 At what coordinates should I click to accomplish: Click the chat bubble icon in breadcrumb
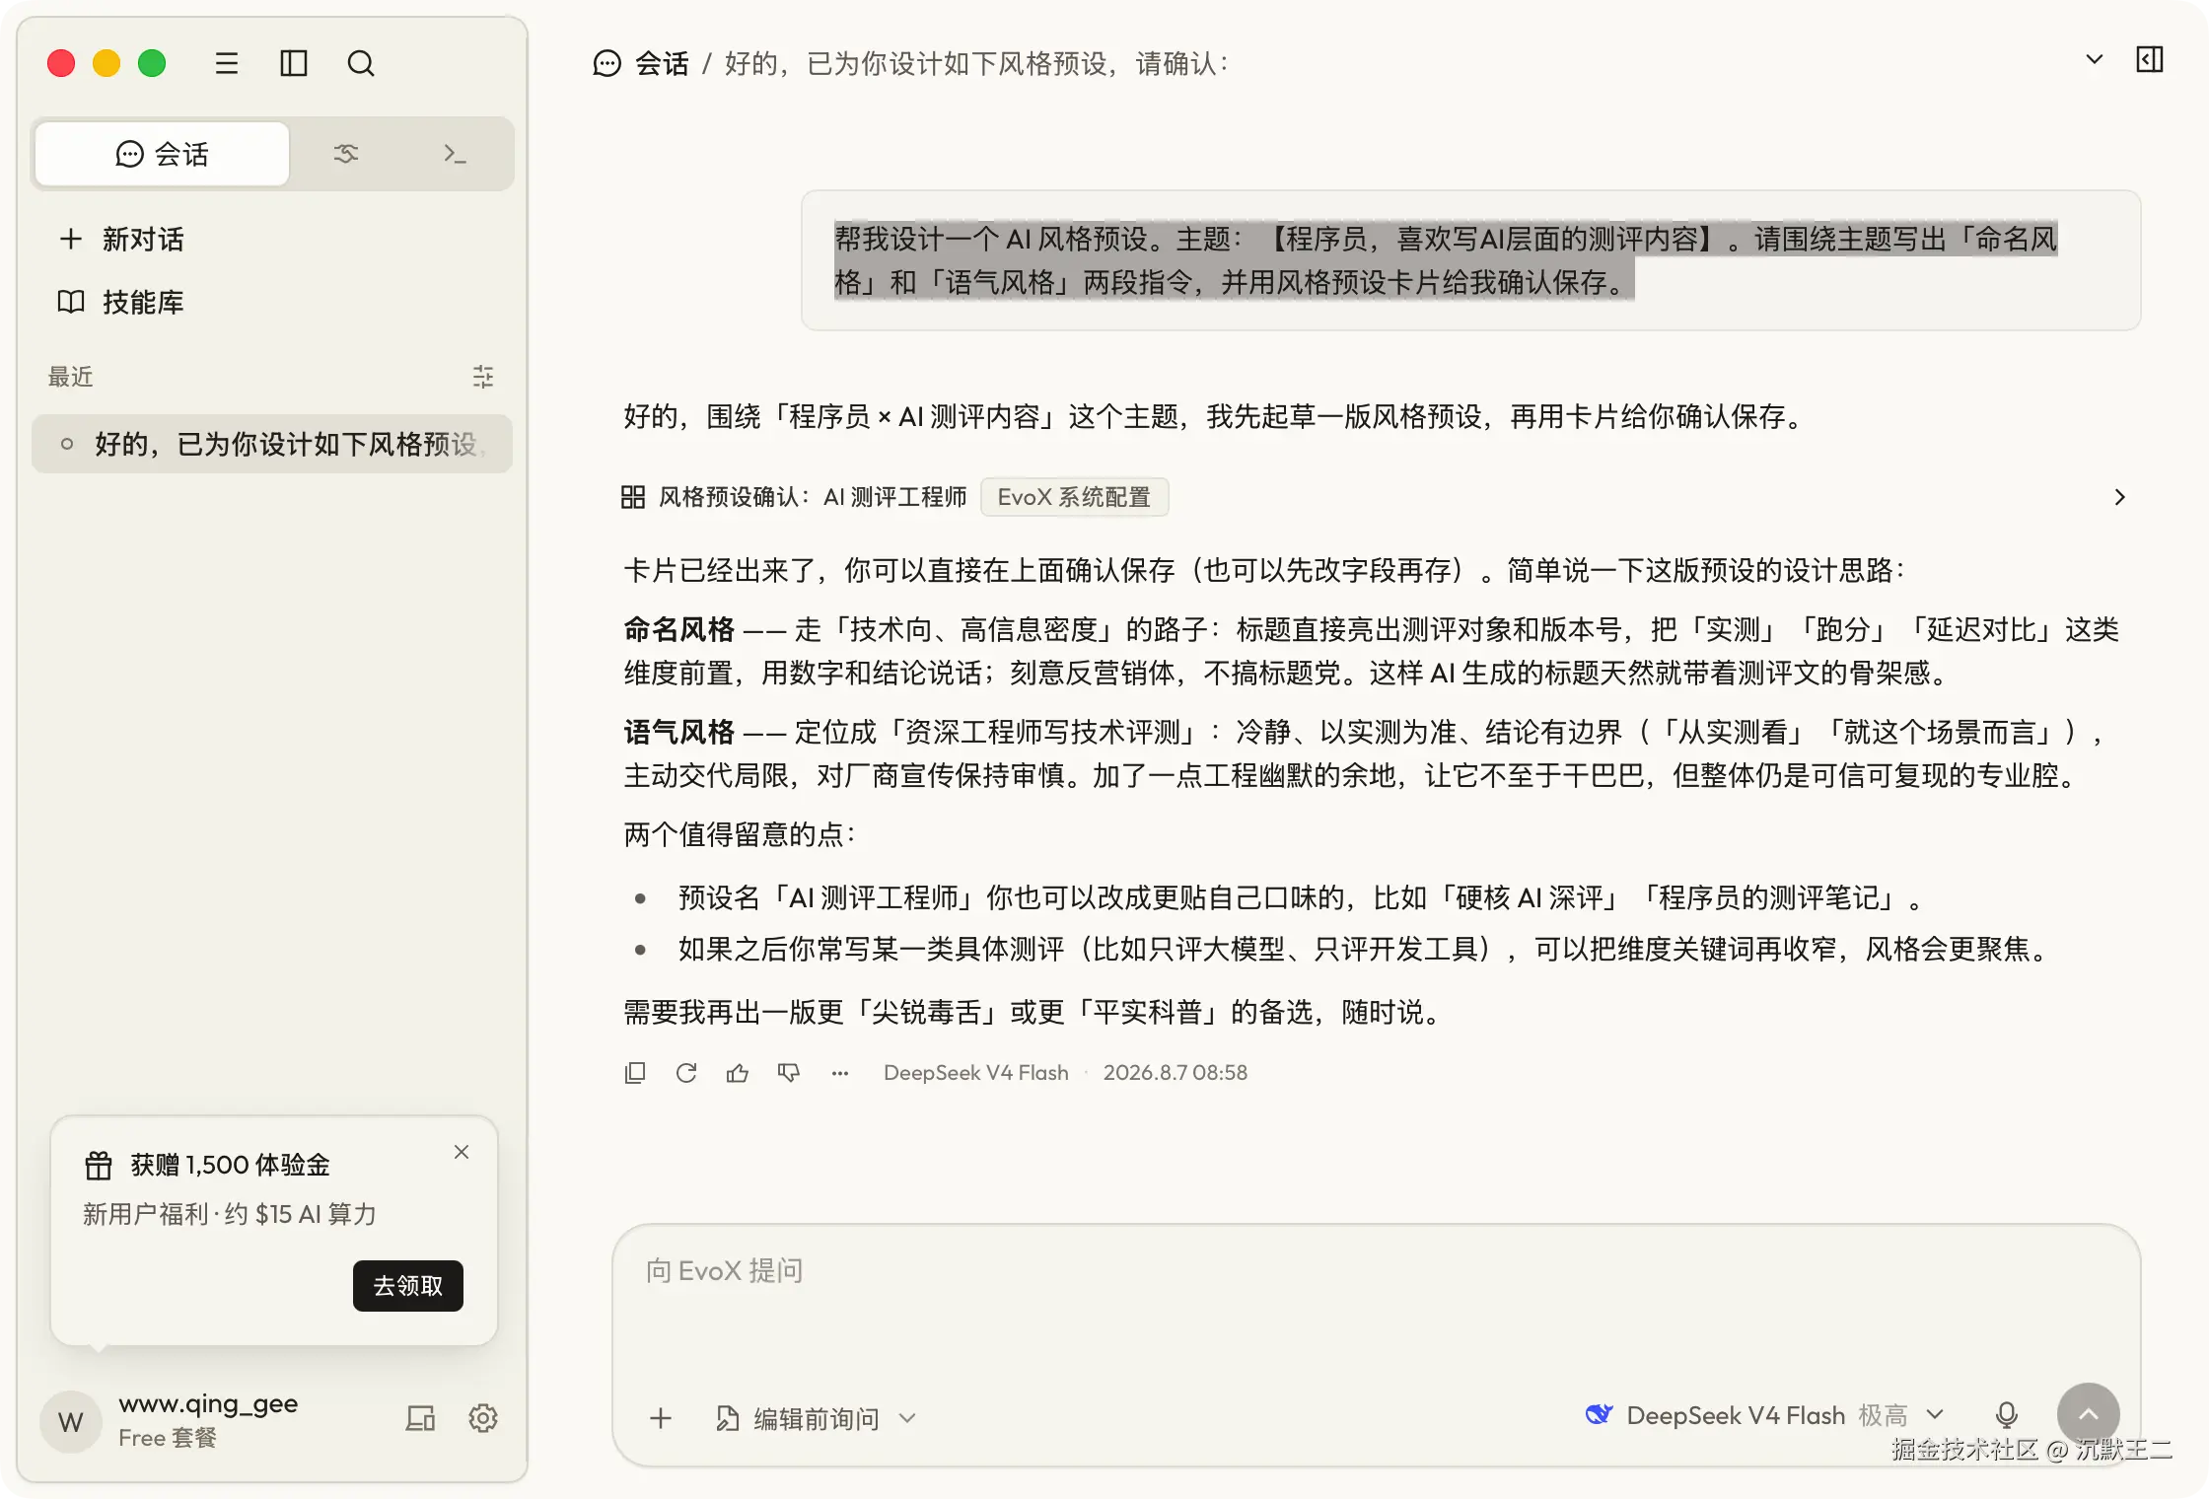[607, 64]
